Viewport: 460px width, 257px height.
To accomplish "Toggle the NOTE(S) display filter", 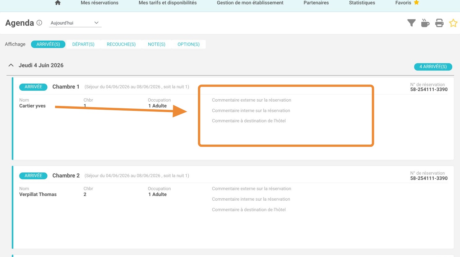I will (x=156, y=44).
